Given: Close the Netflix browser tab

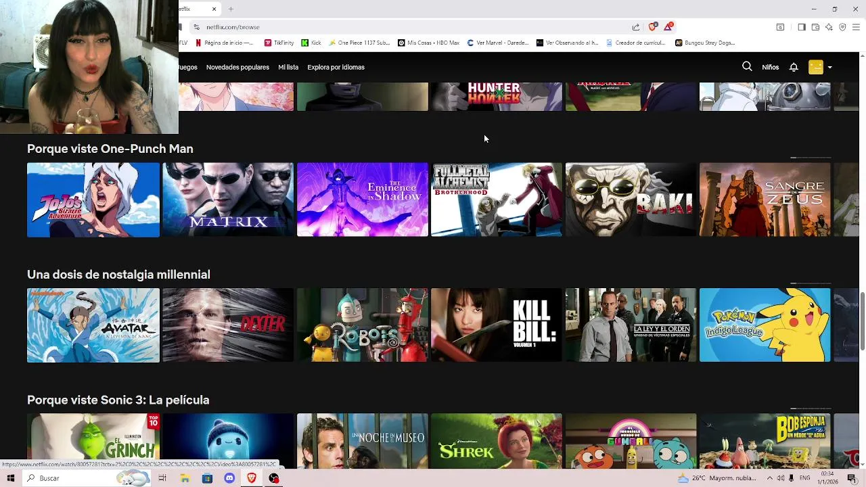Looking at the screenshot, I should point(214,9).
